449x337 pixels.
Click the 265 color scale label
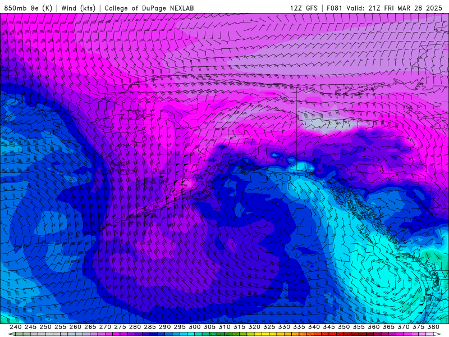[x=90, y=327]
